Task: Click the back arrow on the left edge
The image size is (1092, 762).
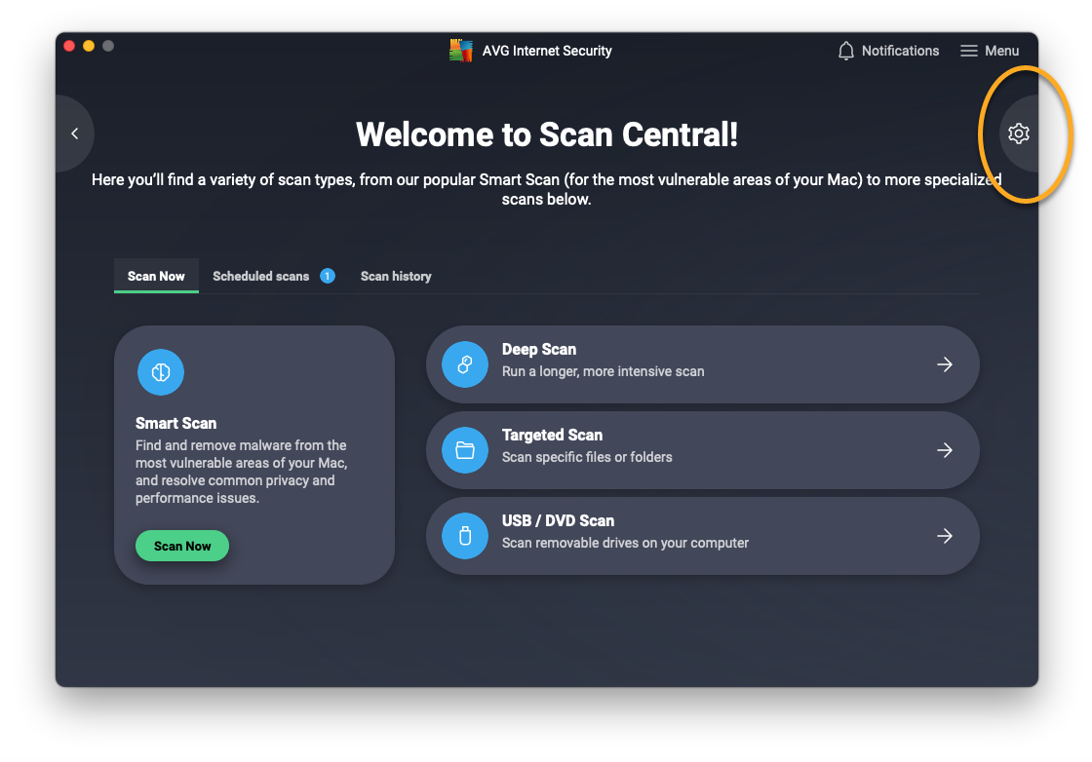Action: coord(75,133)
